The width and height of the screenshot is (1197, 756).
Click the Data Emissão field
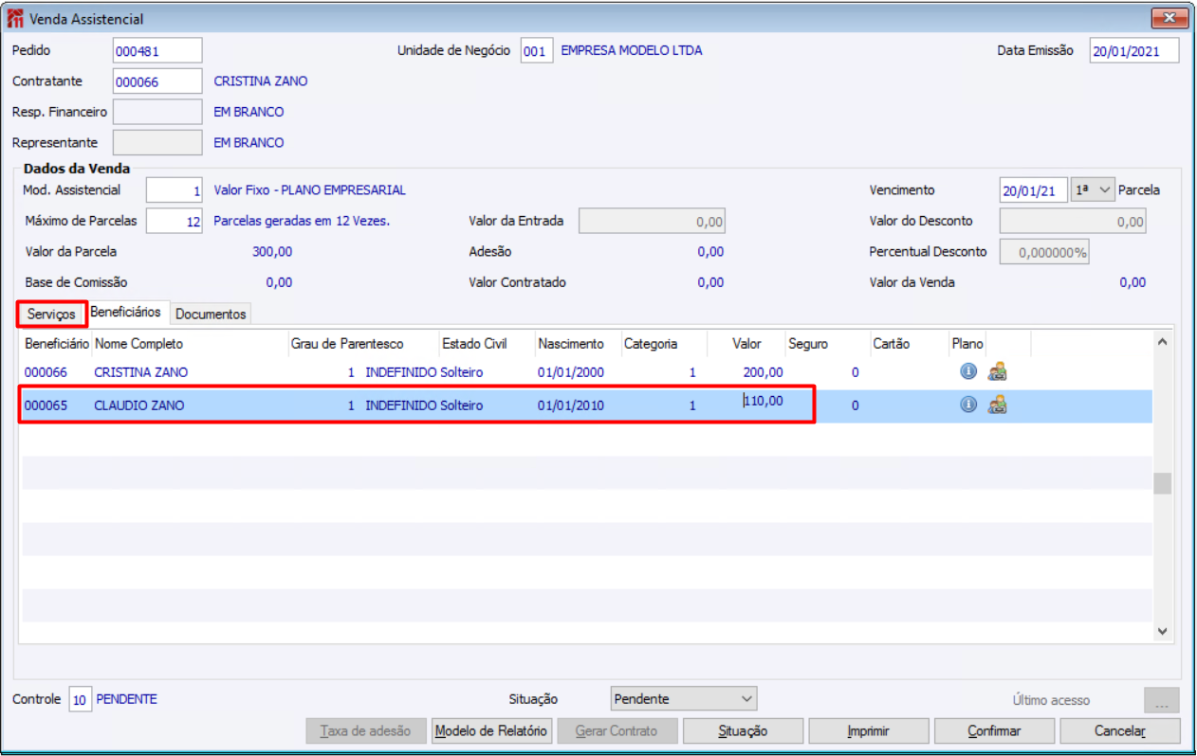point(1134,50)
